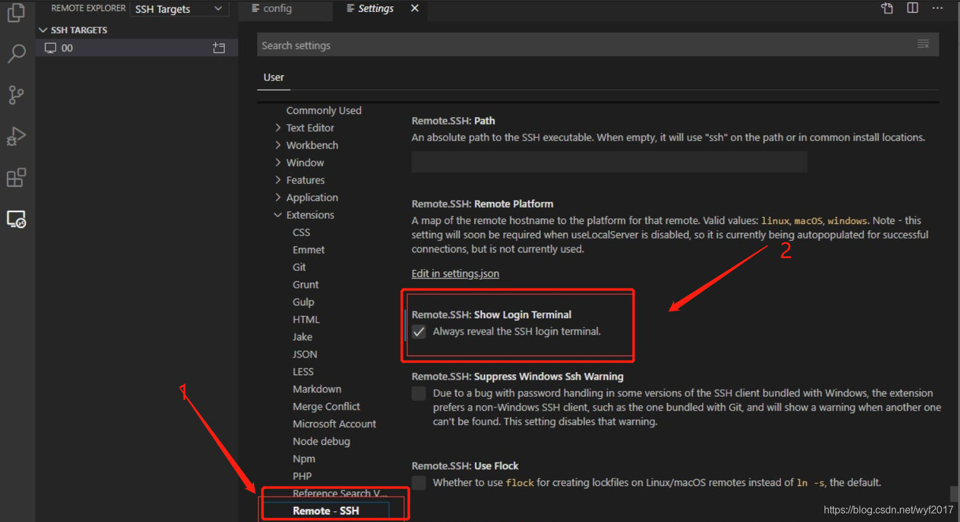Select Emmet extension settings
This screenshot has width=960, height=522.
(x=308, y=250)
